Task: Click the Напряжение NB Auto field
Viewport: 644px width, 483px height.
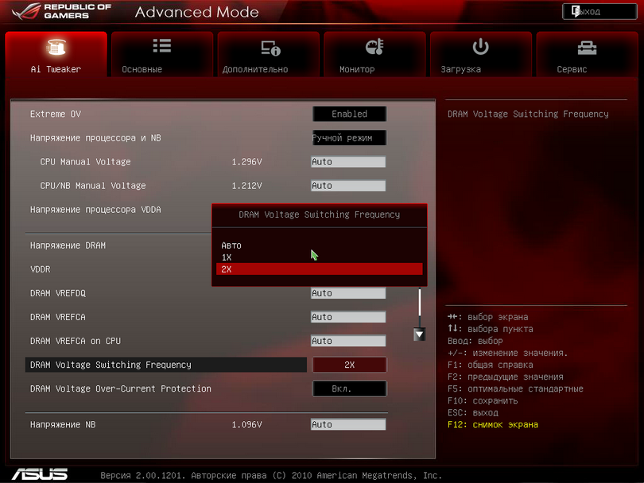Action: 347,425
